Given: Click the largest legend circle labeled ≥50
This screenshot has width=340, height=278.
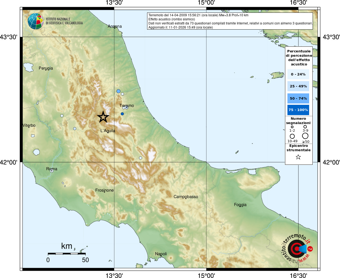Looking at the screenshot, I should pos(305,136).
